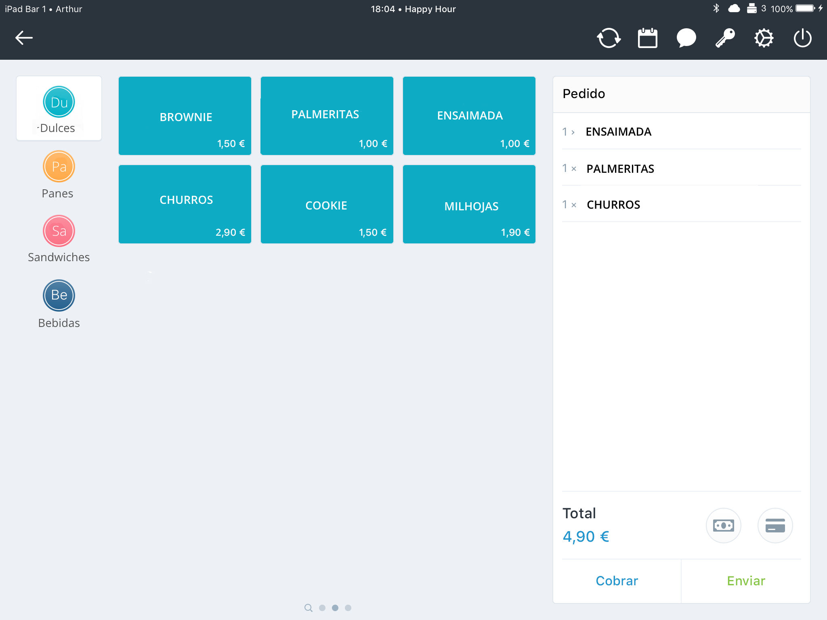Add COOKIE to the order
This screenshot has width=827, height=620.
click(x=327, y=204)
